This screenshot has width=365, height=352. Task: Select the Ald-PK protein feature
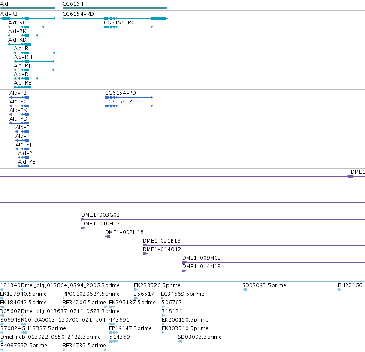(19, 115)
